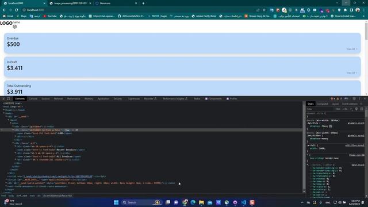Click the new style rule plus icon
The height and width of the screenshot is (207, 368).
pyautogui.click(x=351, y=109)
